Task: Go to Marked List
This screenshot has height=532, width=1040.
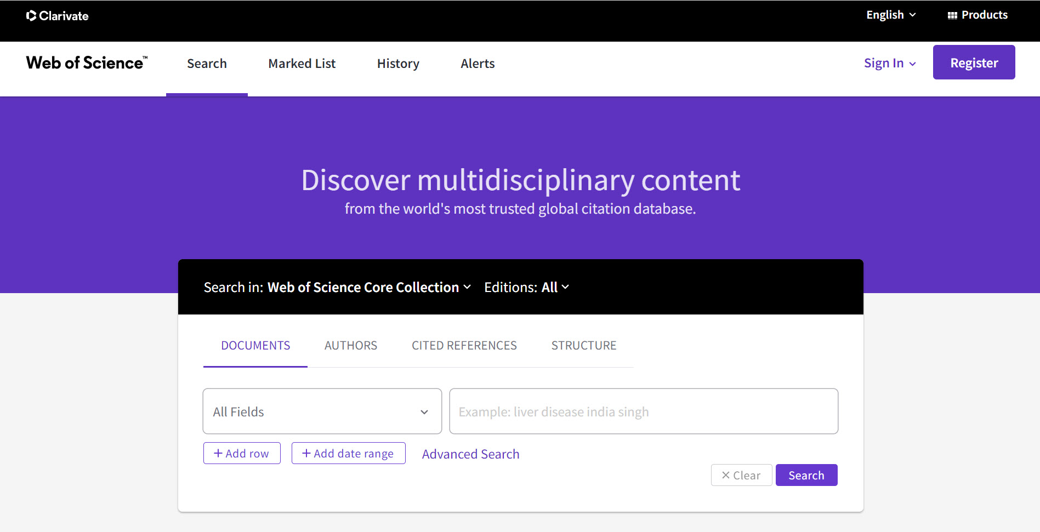Action: (x=302, y=64)
